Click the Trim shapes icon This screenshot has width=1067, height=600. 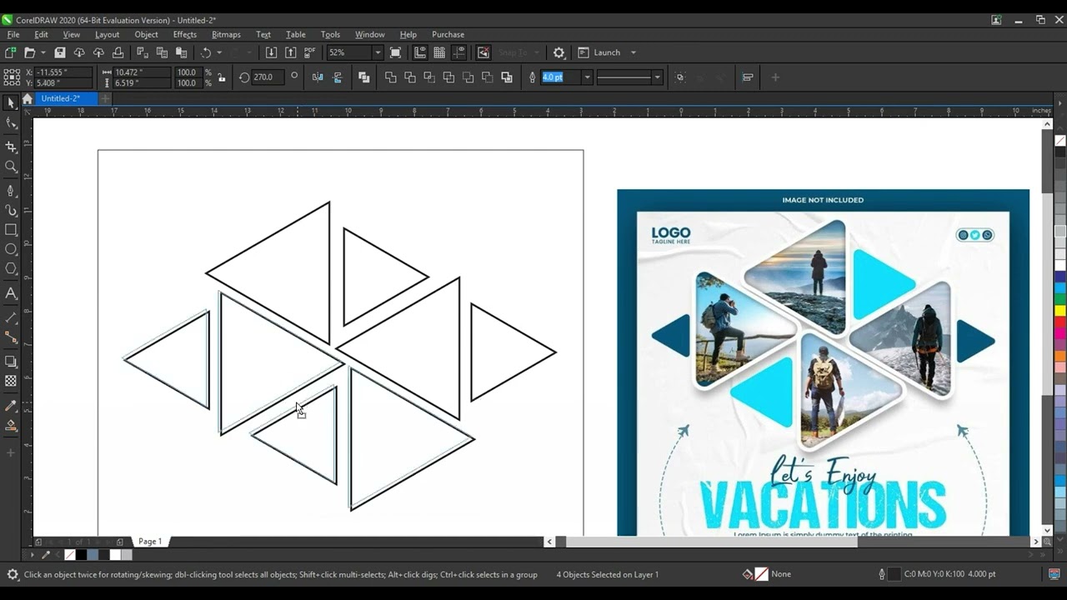[410, 77]
